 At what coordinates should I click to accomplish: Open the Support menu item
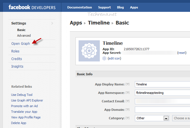[104, 7]
